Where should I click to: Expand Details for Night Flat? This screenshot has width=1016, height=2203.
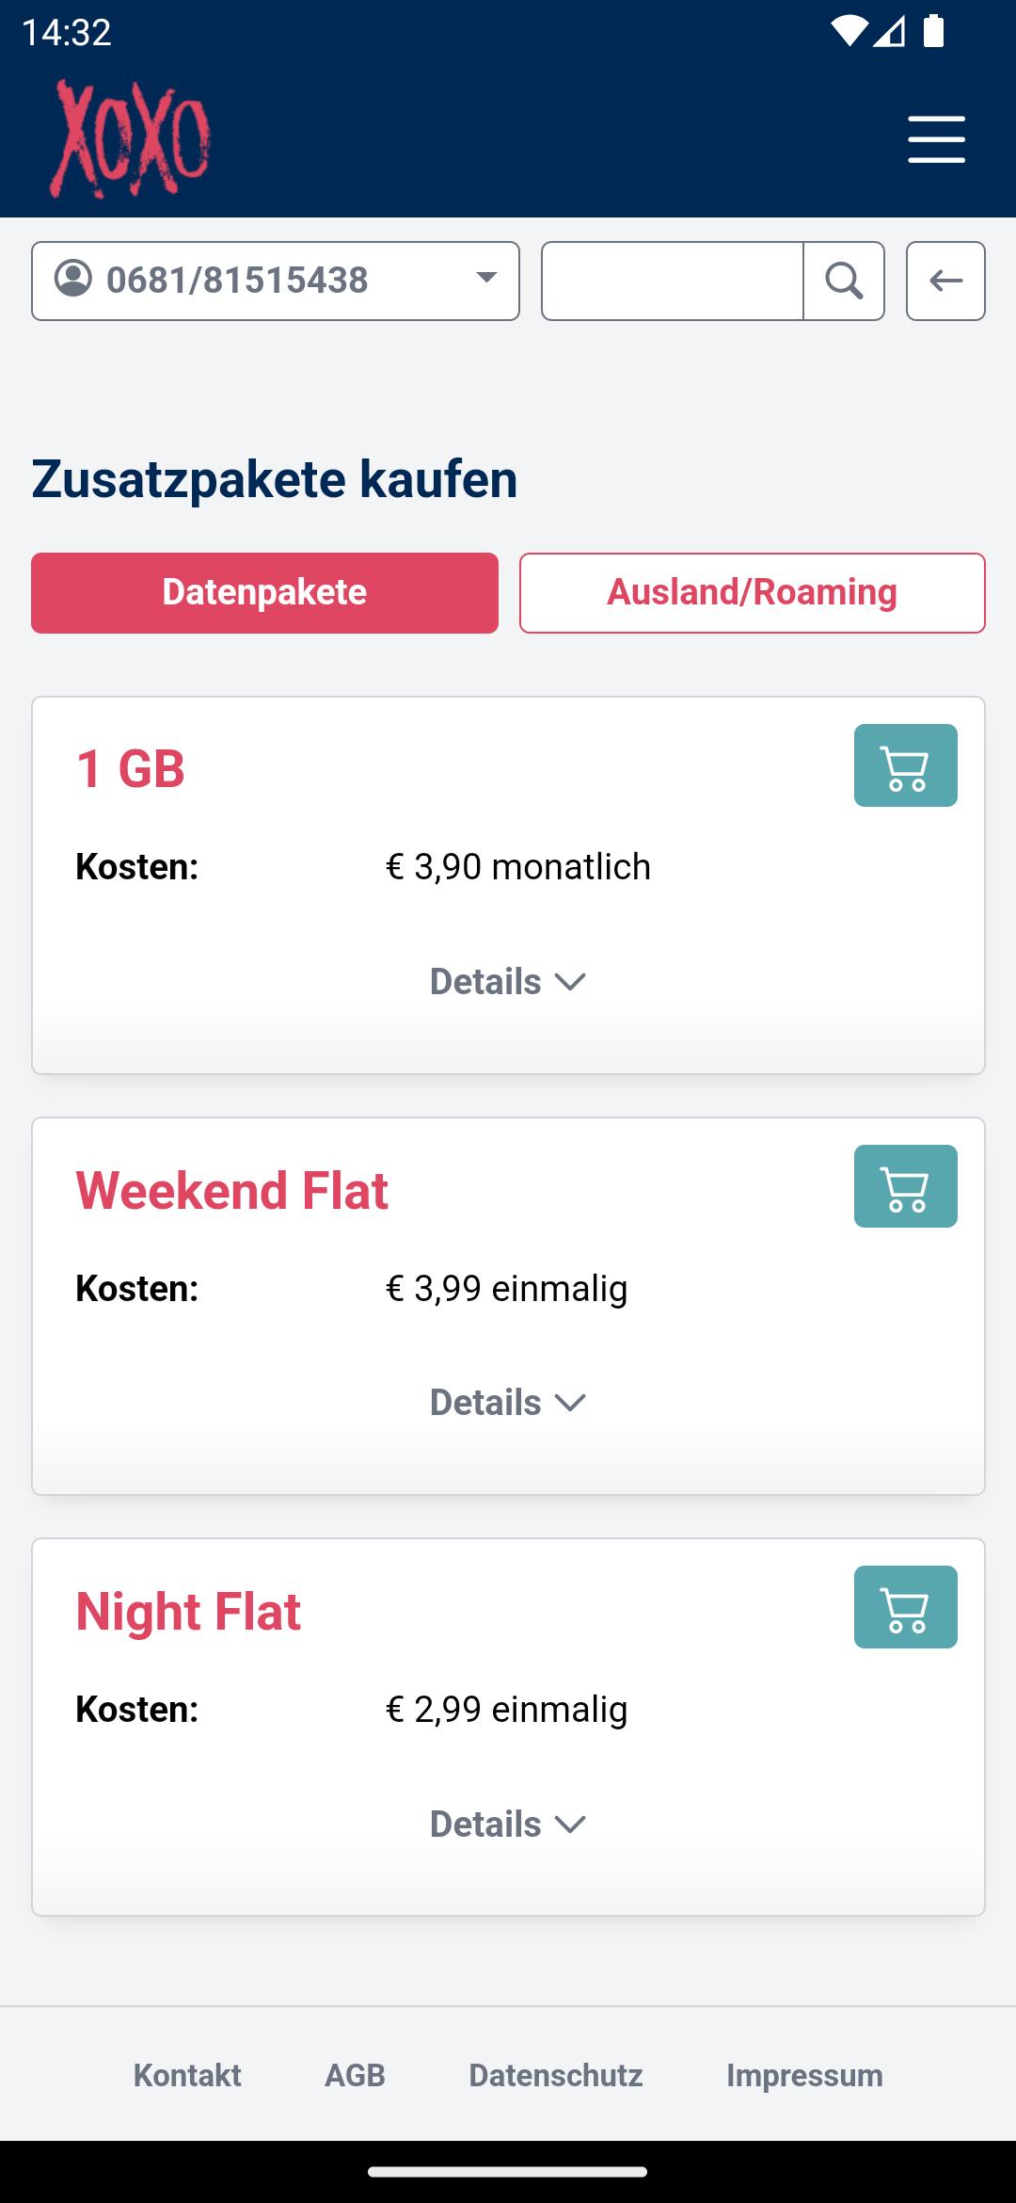coord(508,1825)
